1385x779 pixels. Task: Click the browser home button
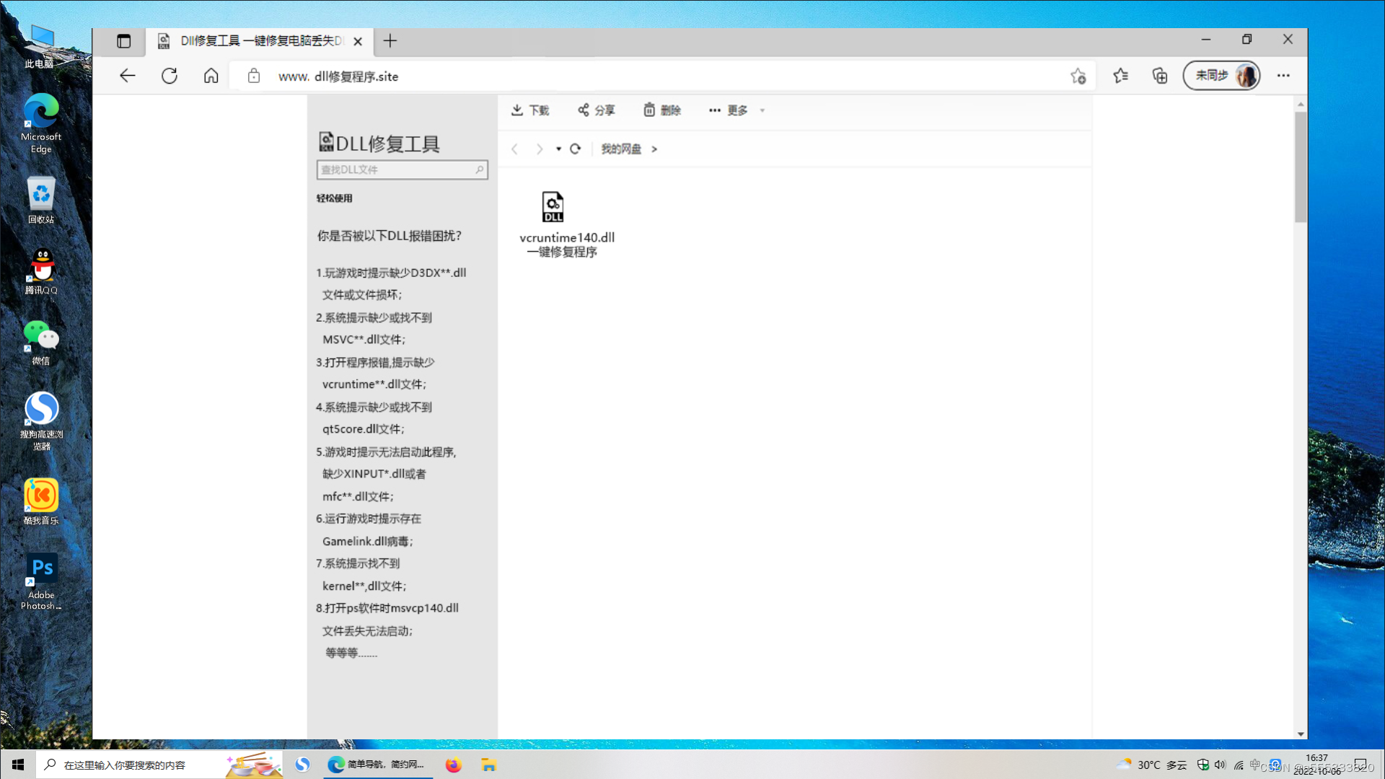(x=211, y=76)
